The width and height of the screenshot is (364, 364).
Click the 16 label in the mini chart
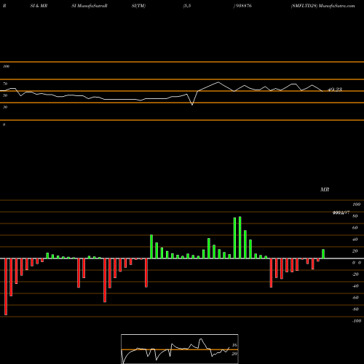[234, 345]
